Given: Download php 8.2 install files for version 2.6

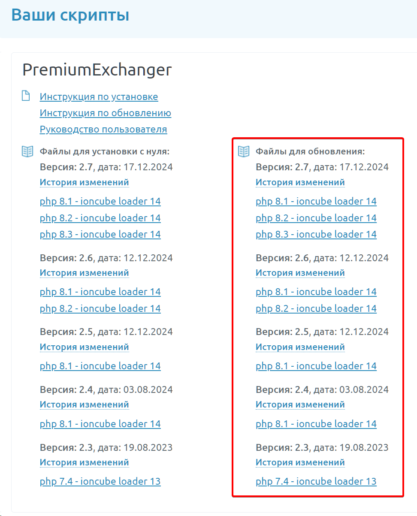Looking at the screenshot, I should click(x=100, y=308).
